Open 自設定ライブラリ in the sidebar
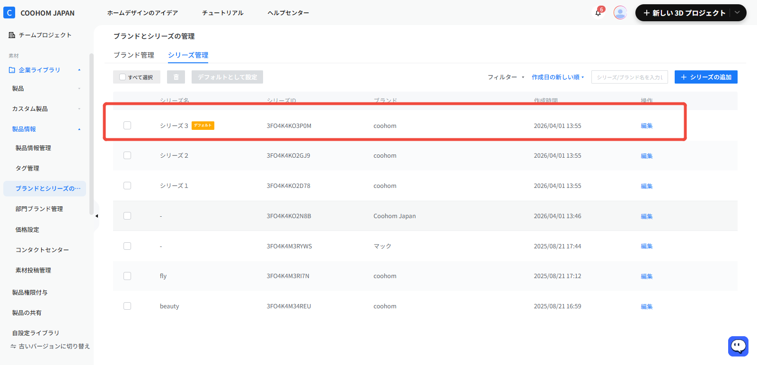The height and width of the screenshot is (365, 757). click(x=35, y=333)
